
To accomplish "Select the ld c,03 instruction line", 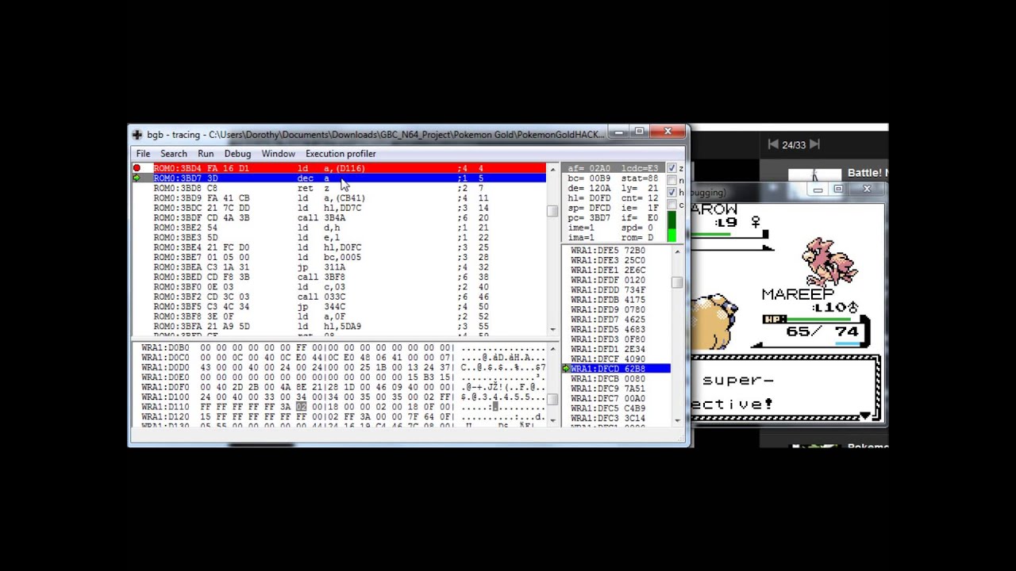I will pyautogui.click(x=349, y=287).
